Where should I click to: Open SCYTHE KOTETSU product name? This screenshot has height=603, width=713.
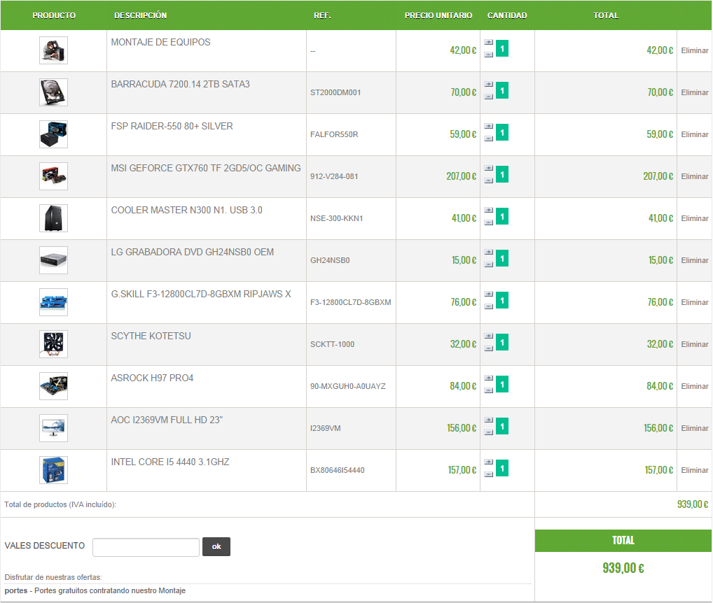pyautogui.click(x=151, y=336)
